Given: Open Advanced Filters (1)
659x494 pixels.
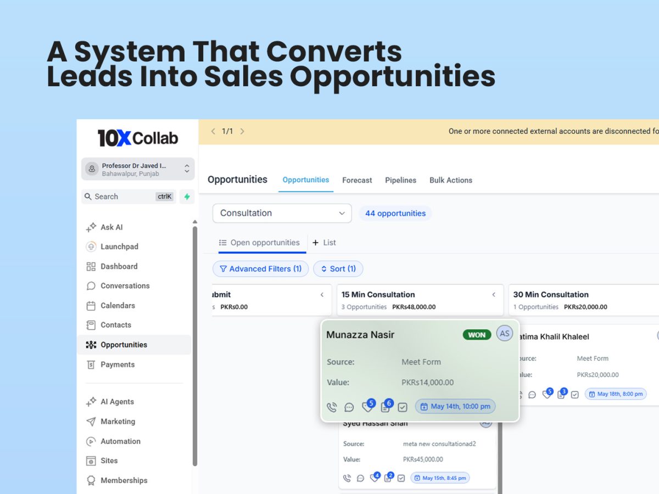Looking at the screenshot, I should pyautogui.click(x=260, y=269).
